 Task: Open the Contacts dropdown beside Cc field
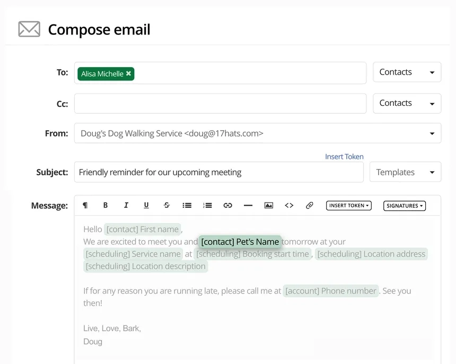tap(407, 103)
